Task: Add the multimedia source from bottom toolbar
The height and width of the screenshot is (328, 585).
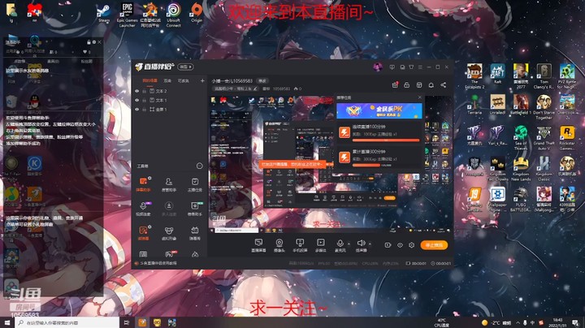Action: (320, 246)
